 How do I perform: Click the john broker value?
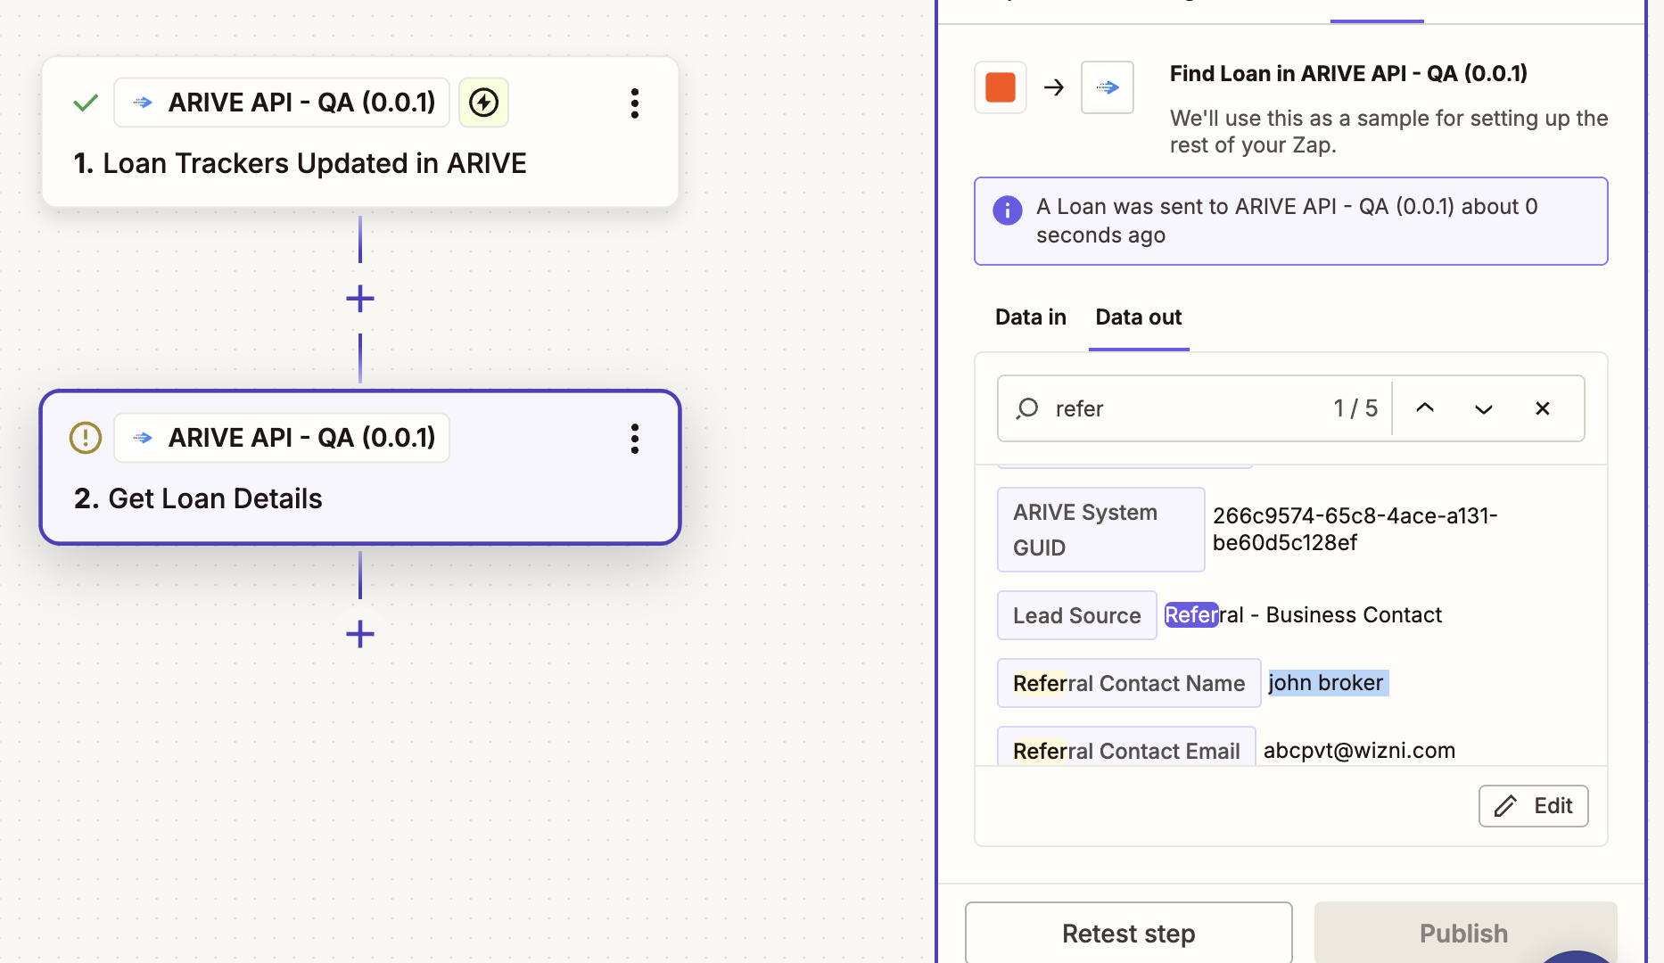pyautogui.click(x=1326, y=683)
